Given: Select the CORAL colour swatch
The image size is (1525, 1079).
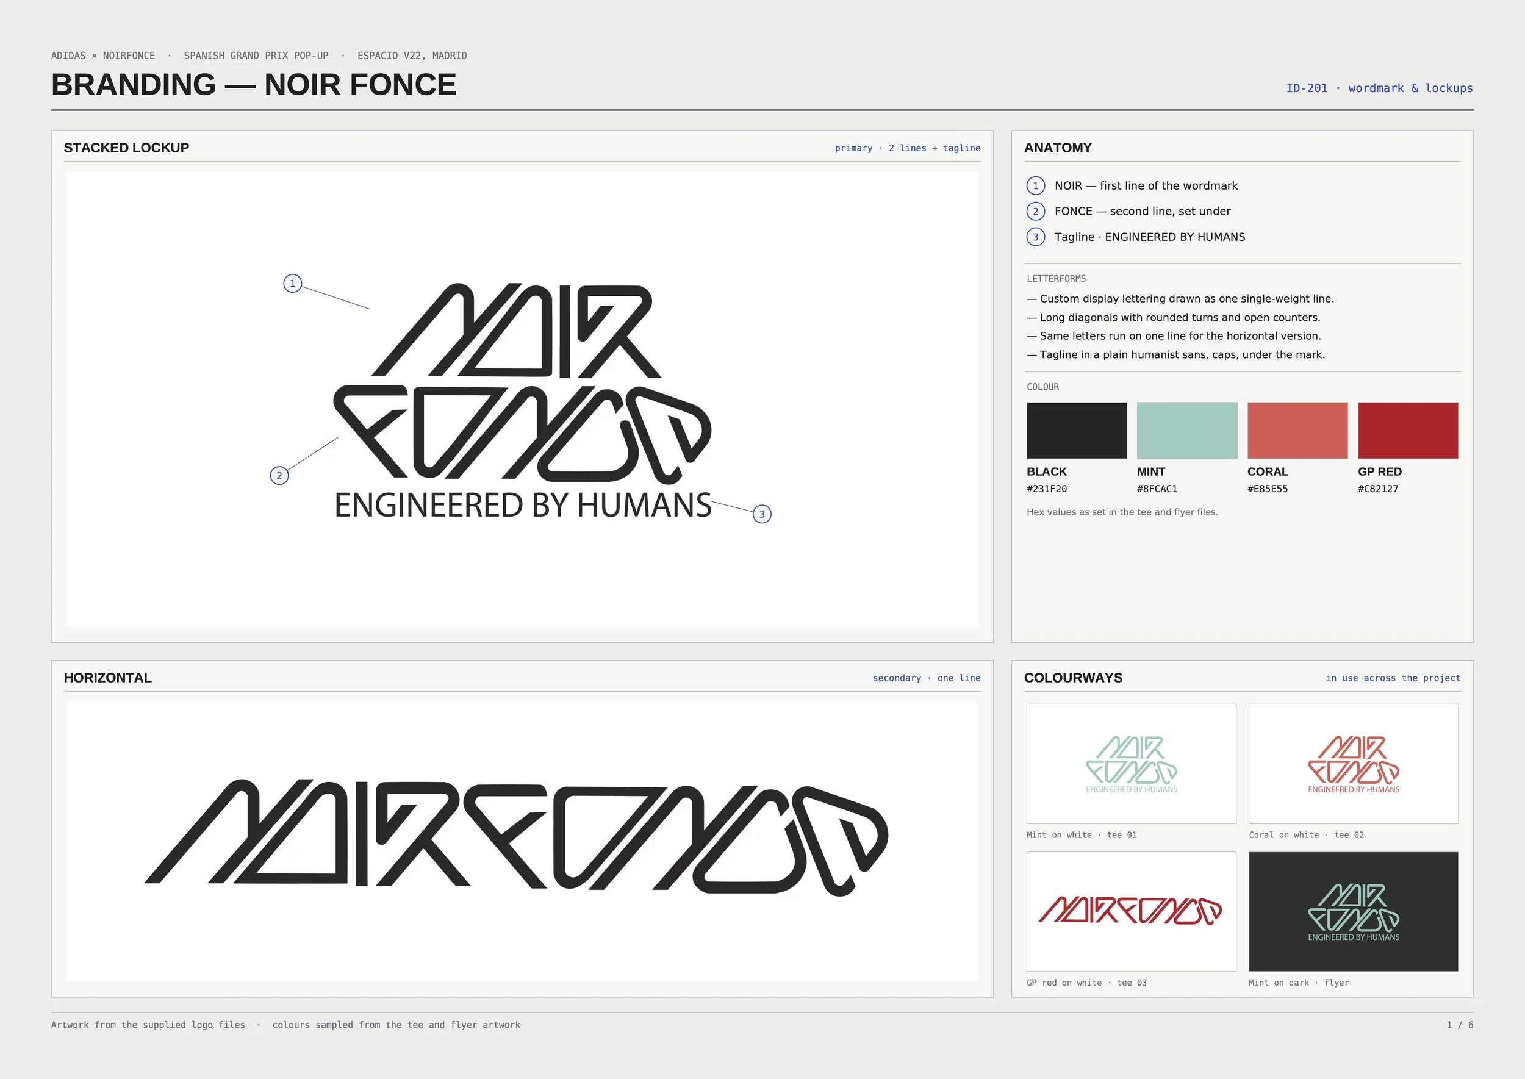Looking at the screenshot, I should [x=1297, y=430].
